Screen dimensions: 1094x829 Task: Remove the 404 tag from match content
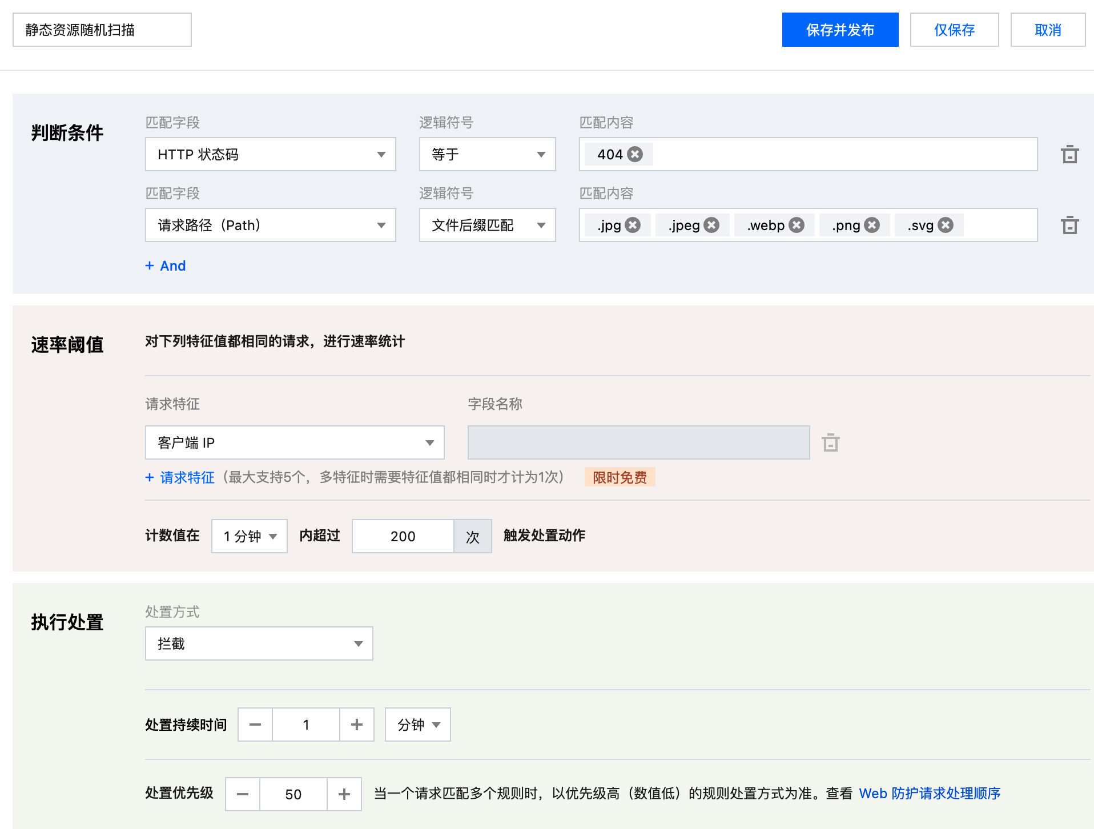point(635,154)
